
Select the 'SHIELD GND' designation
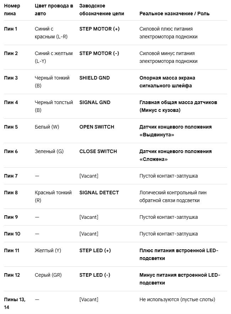pos(95,78)
